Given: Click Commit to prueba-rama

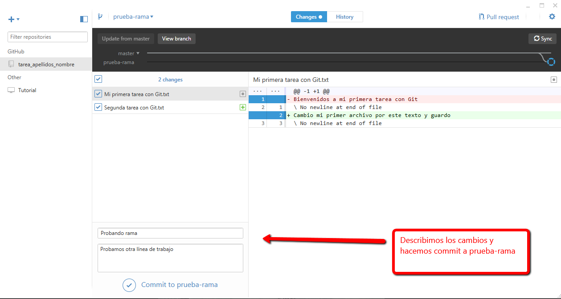Looking at the screenshot, I should (179, 285).
